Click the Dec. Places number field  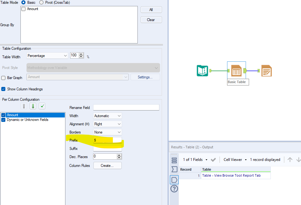click(105, 157)
